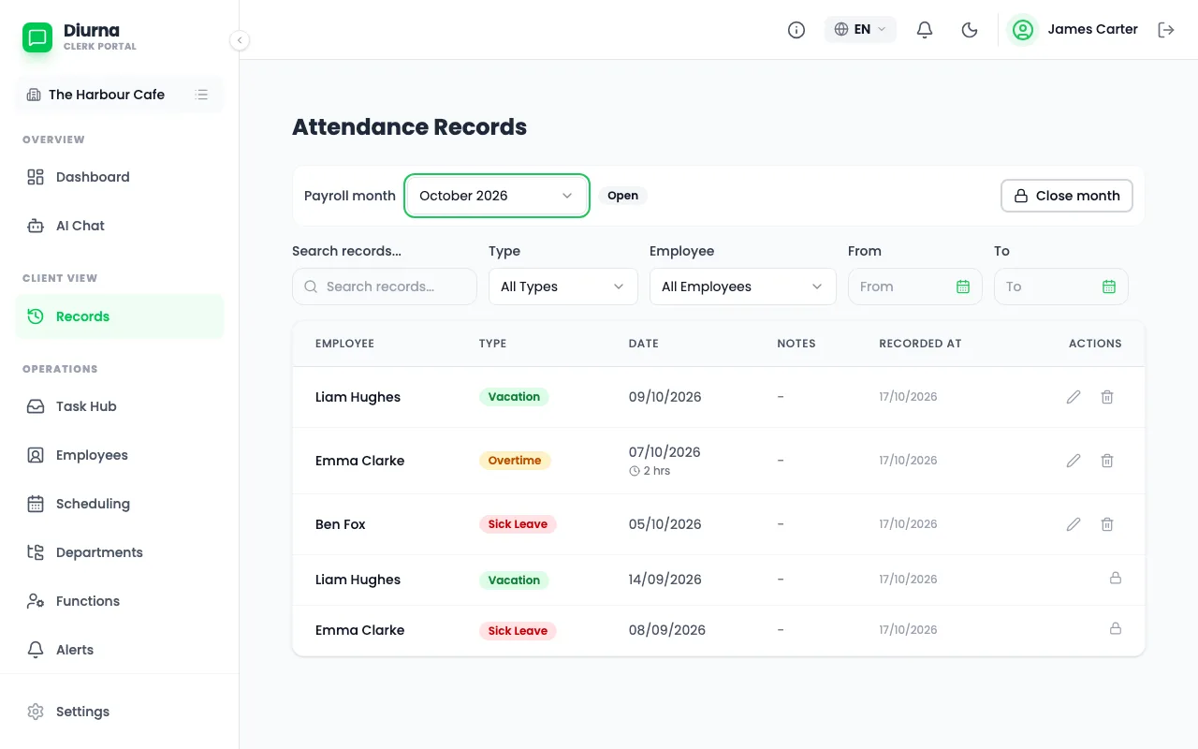Open AI Chat in sidebar
1198x749 pixels.
(120, 226)
